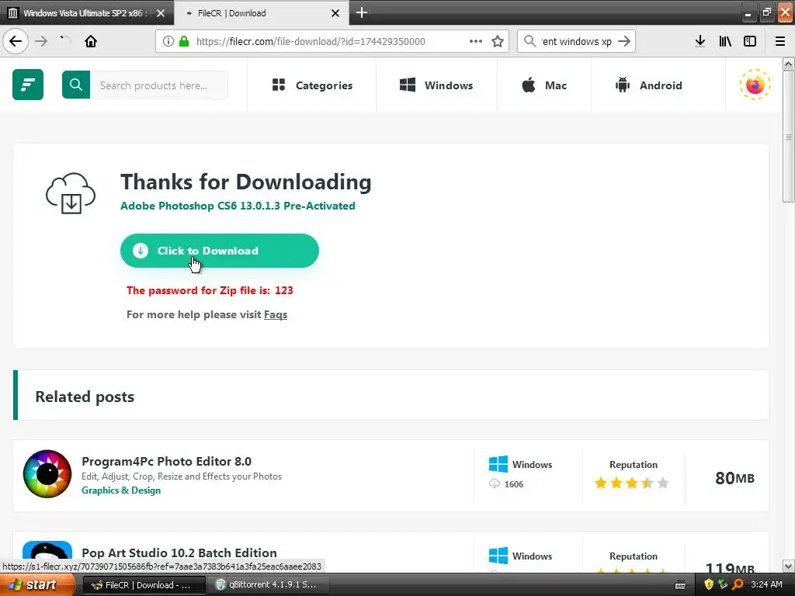Screen dimensions: 795x596
Task: Click the 80MB file size
Action: point(734,477)
